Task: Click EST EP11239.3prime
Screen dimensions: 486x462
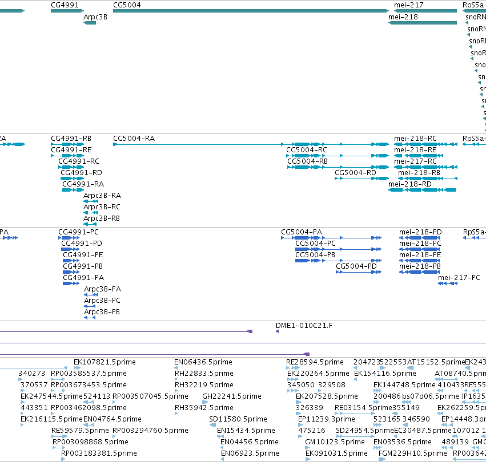Action: 326,419
